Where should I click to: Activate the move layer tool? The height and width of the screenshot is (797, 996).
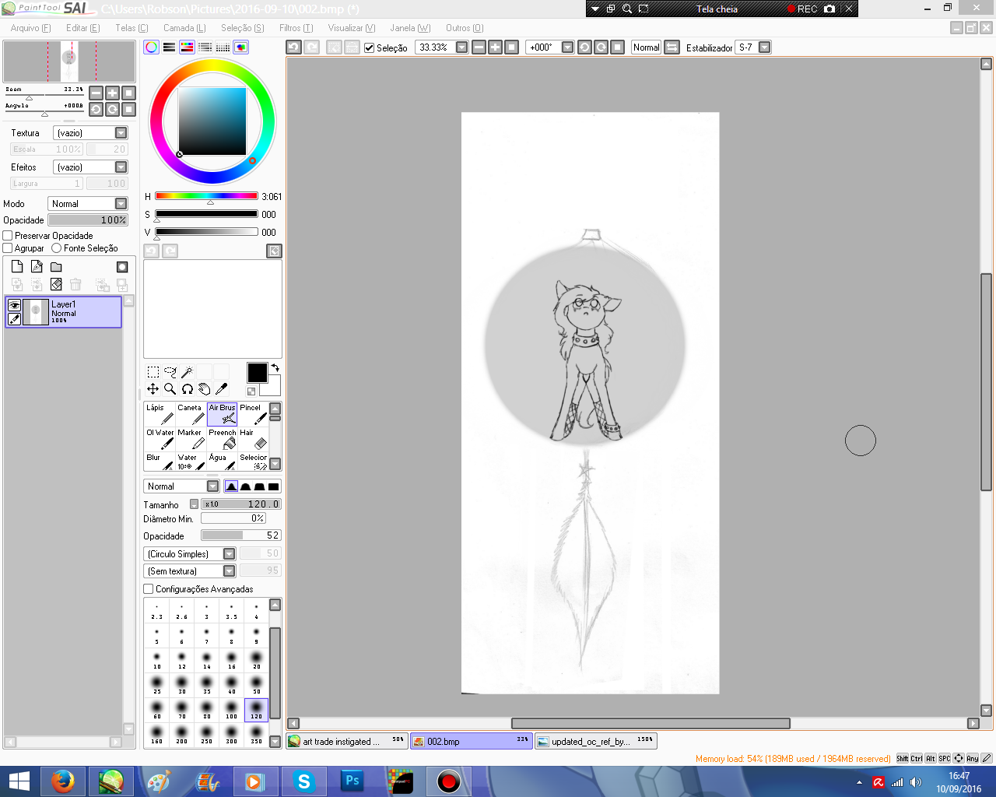click(x=153, y=389)
